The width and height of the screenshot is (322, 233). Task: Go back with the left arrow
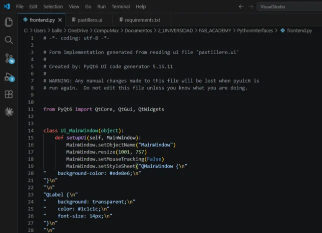point(241,6)
